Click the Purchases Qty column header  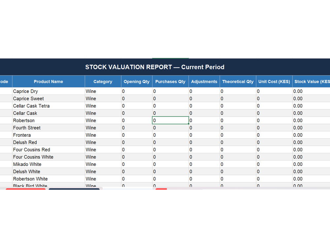170,81
